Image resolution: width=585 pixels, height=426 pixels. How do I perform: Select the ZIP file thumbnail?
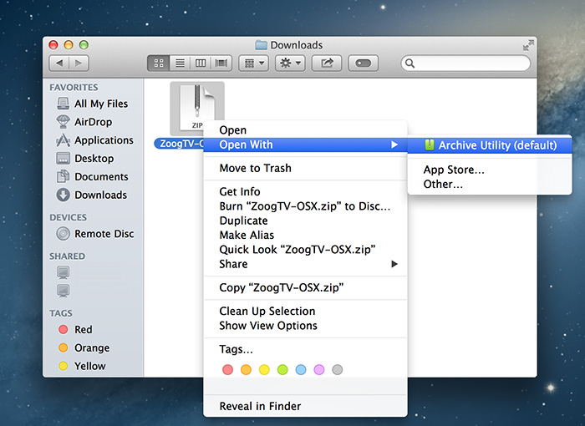(197, 109)
